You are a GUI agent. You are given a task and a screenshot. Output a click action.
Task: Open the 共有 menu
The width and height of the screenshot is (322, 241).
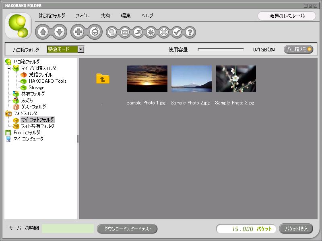click(105, 16)
